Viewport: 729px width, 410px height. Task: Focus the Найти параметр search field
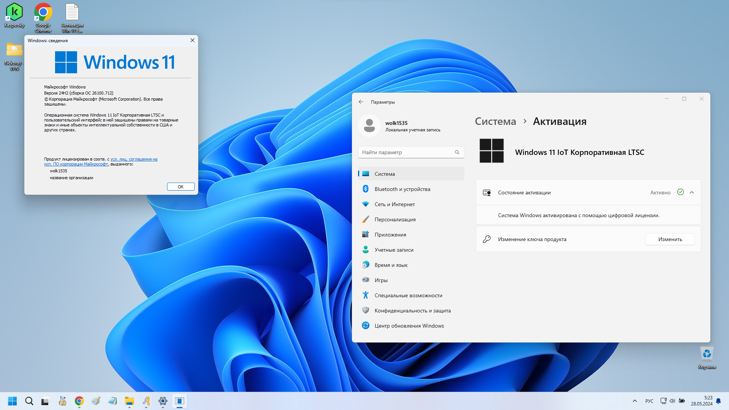click(x=411, y=152)
